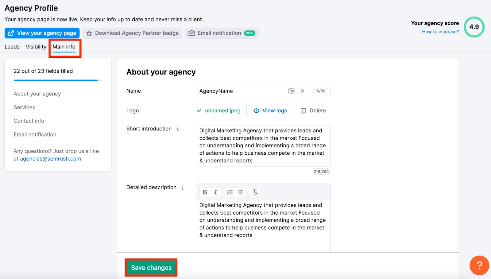Open the Email notification button with the new badge
The image size is (491, 279).
pos(222,33)
